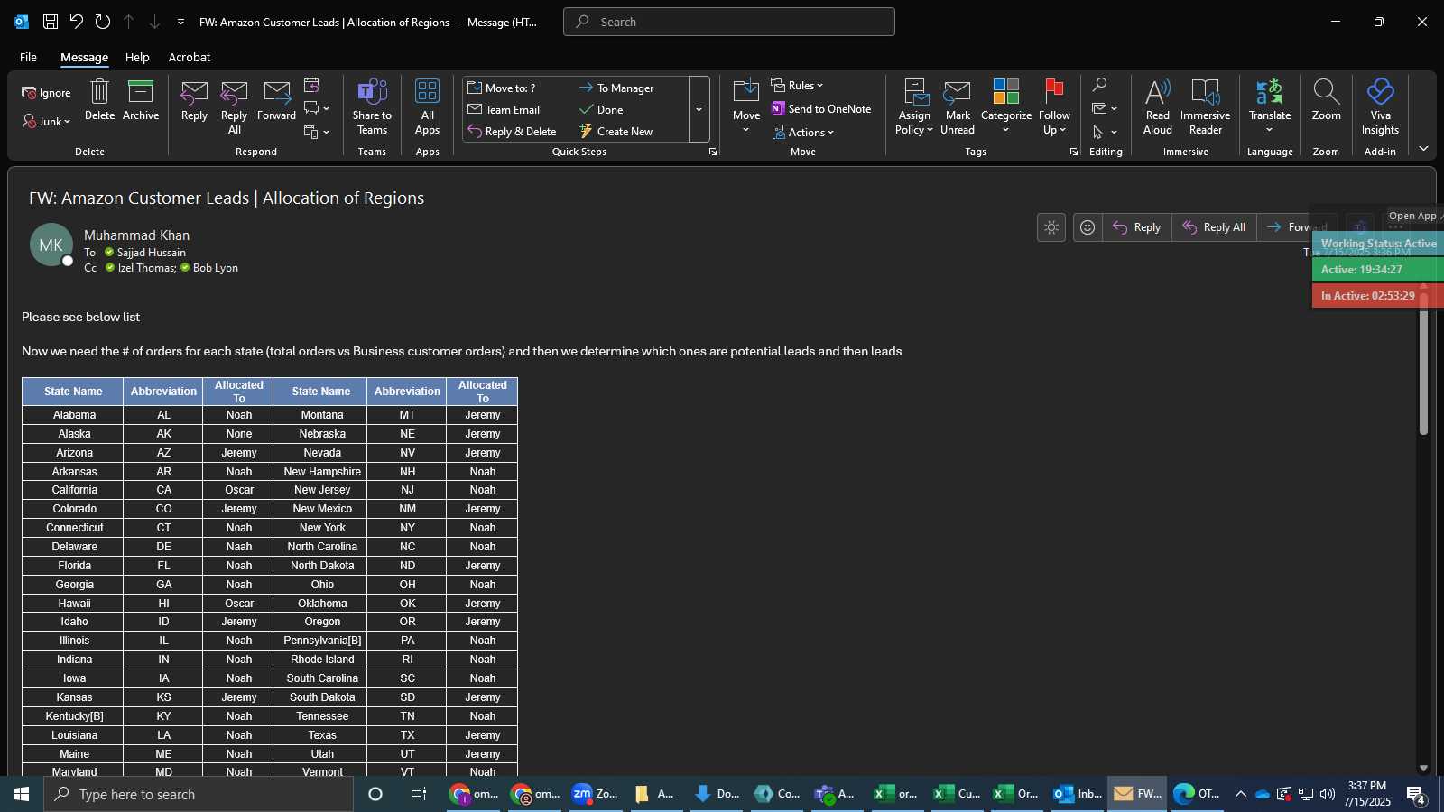Open the Move folder button

(746, 106)
